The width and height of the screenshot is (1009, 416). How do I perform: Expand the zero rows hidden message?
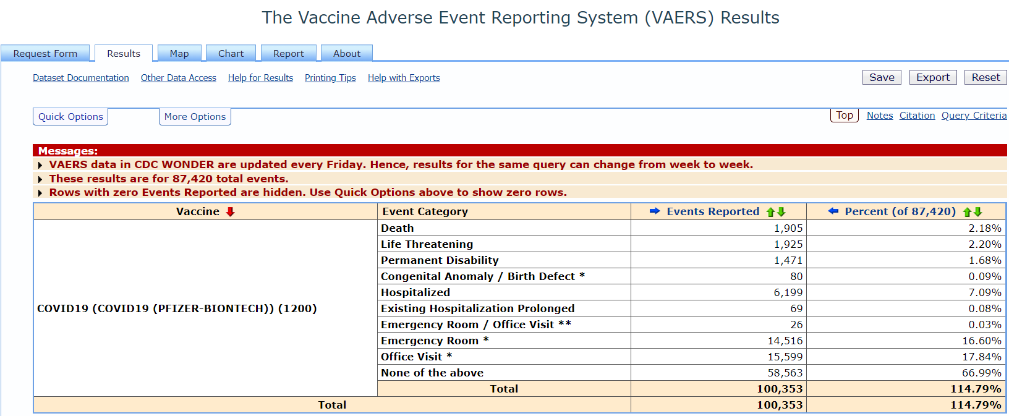coord(40,193)
